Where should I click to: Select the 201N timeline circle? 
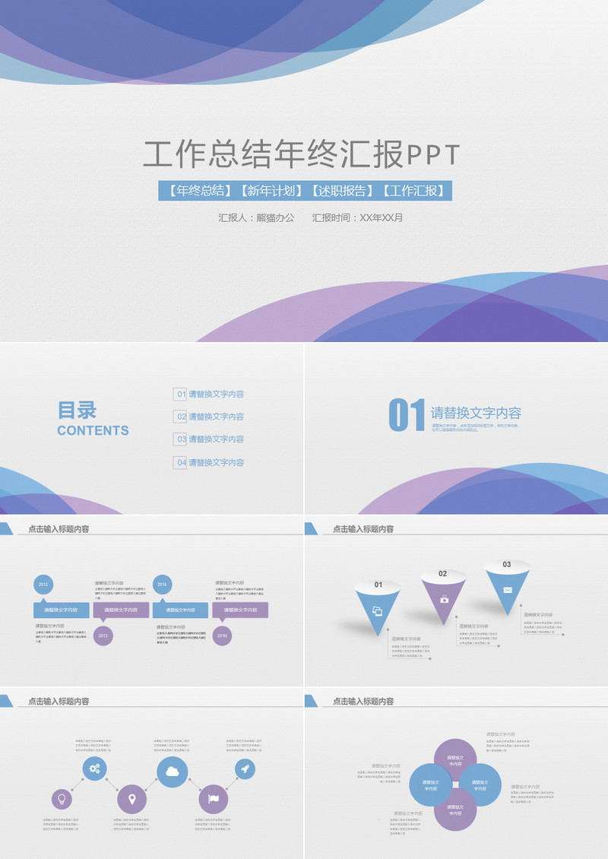[222, 636]
